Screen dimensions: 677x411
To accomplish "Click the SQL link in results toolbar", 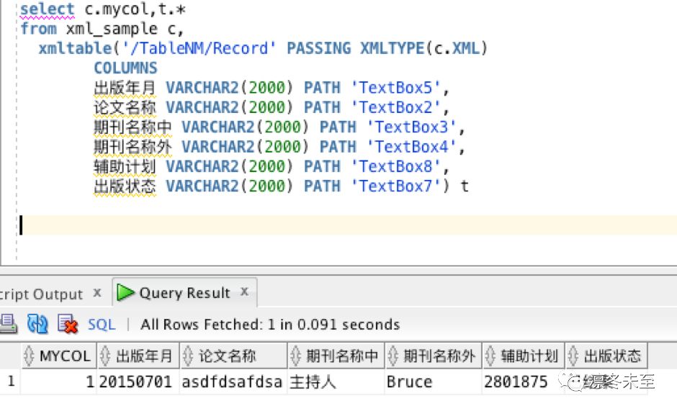I will point(102,324).
